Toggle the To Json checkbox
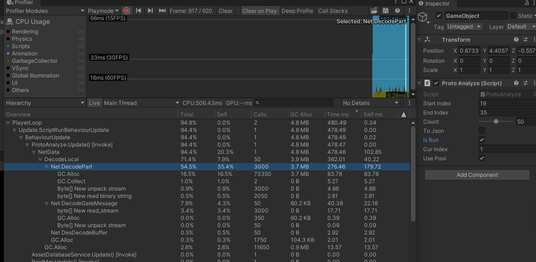The width and height of the screenshot is (536, 262). pyautogui.click(x=482, y=131)
